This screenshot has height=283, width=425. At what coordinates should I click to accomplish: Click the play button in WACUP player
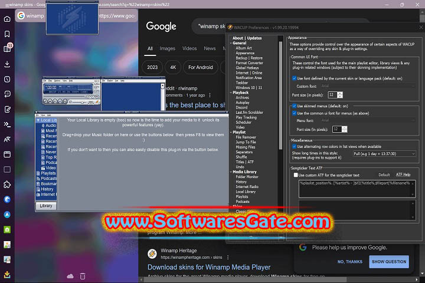pos(50,101)
